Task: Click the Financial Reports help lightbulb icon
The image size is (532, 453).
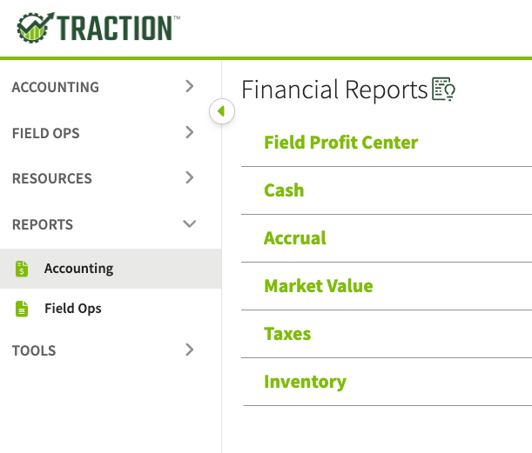Action: point(443,89)
